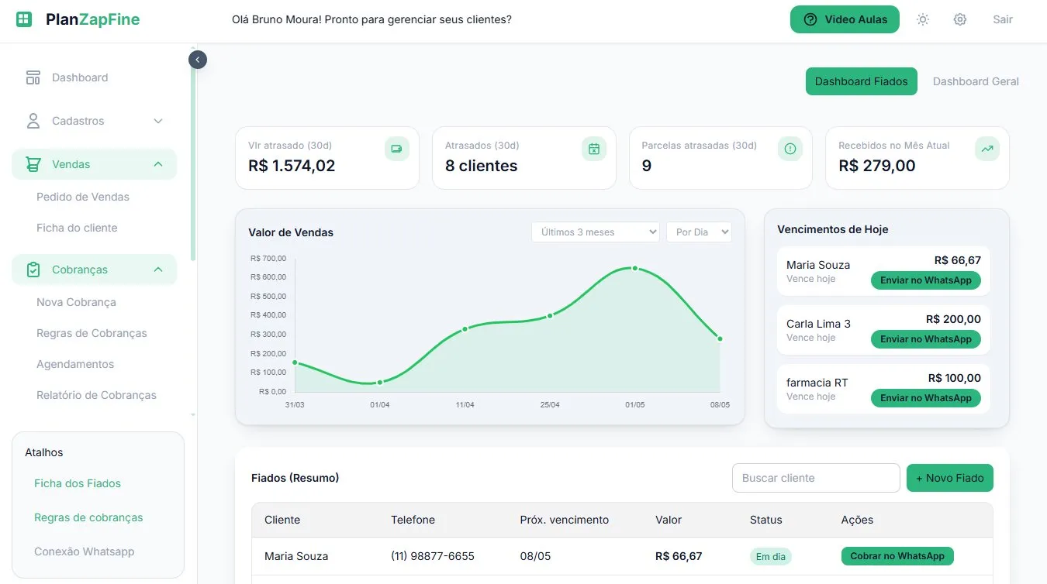Open the Por Dia grouping dropdown

coord(699,232)
